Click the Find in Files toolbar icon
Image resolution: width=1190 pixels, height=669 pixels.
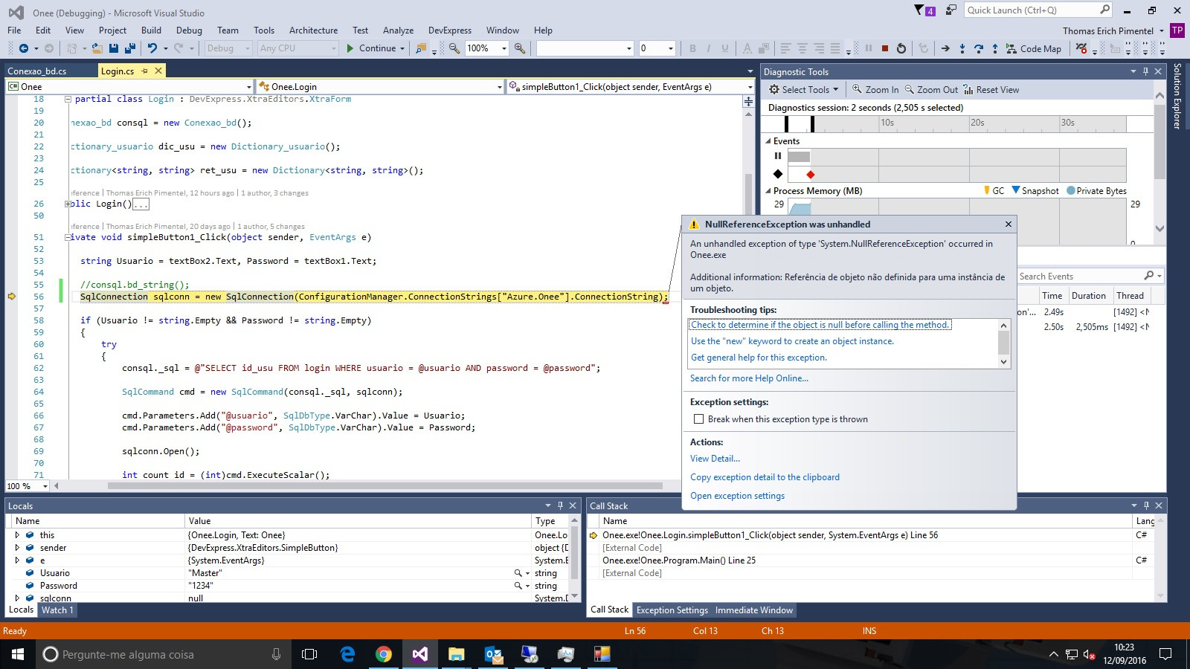coord(421,48)
